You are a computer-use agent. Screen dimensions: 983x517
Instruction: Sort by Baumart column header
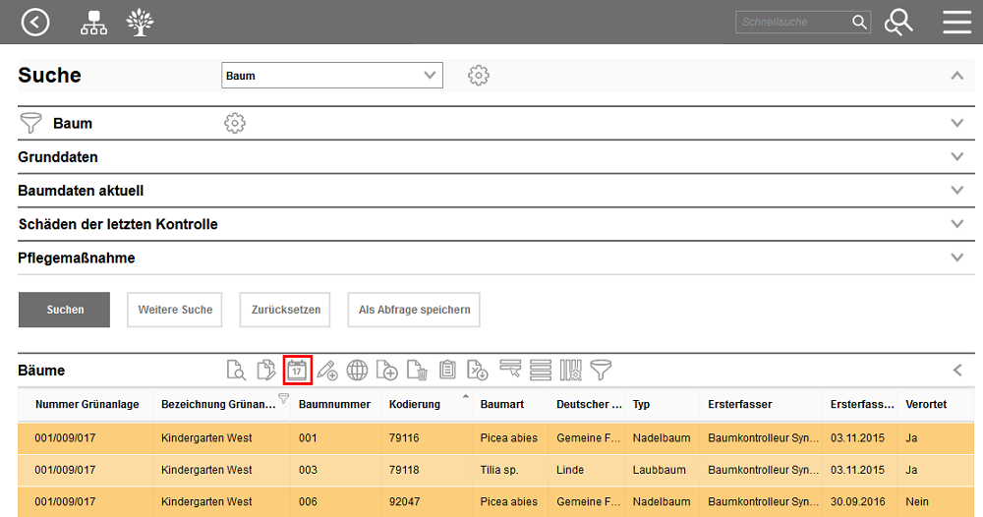pyautogui.click(x=501, y=404)
